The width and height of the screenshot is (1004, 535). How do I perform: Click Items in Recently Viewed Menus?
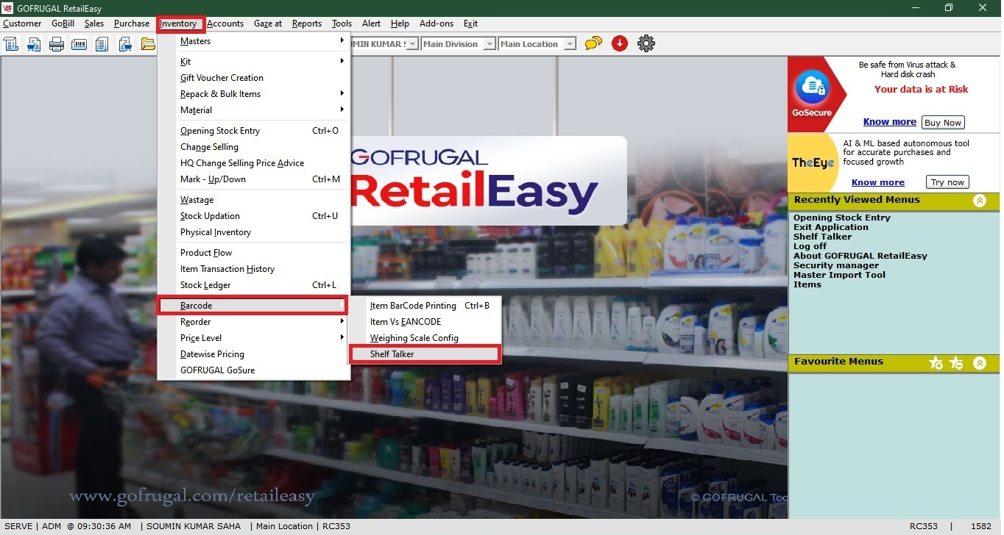(807, 284)
